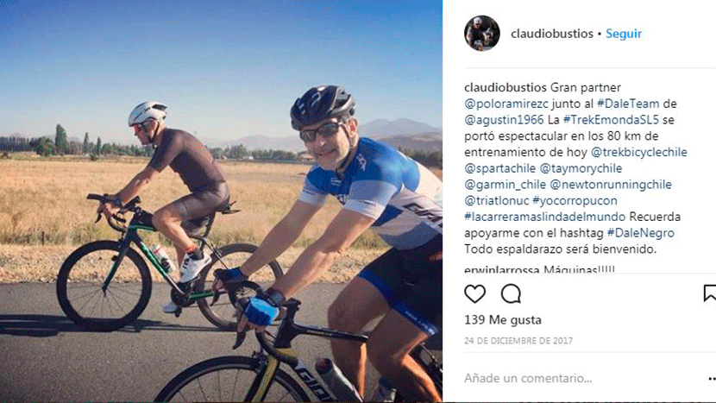This screenshot has width=716, height=403.
Task: Open the #DaleTeam hashtag
Action: [628, 104]
